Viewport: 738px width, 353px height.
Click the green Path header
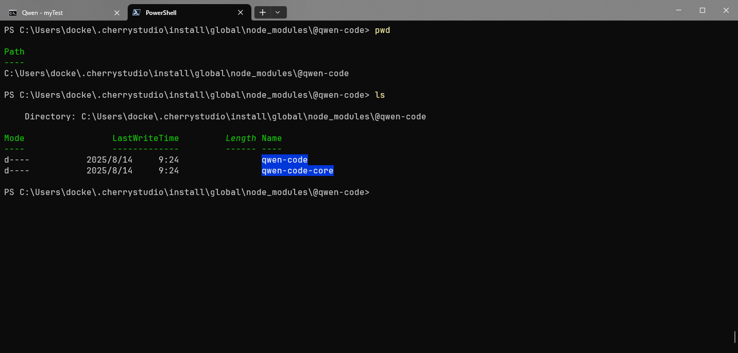click(14, 51)
